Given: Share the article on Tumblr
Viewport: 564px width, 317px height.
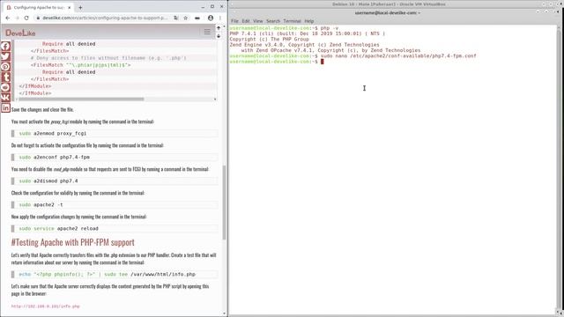Looking at the screenshot, I should [x=5, y=77].
